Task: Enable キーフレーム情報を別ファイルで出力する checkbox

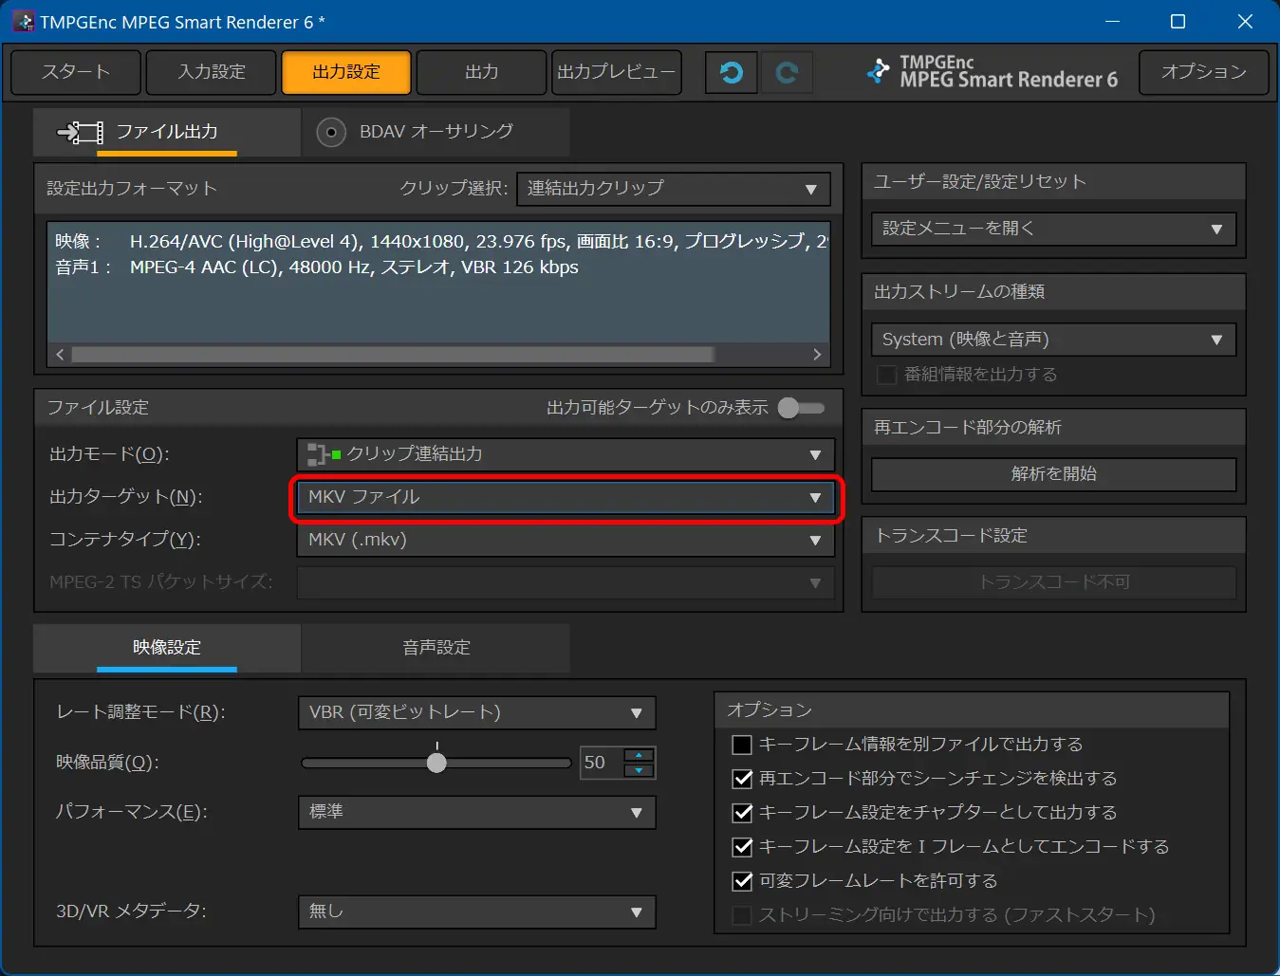Action: click(x=742, y=745)
